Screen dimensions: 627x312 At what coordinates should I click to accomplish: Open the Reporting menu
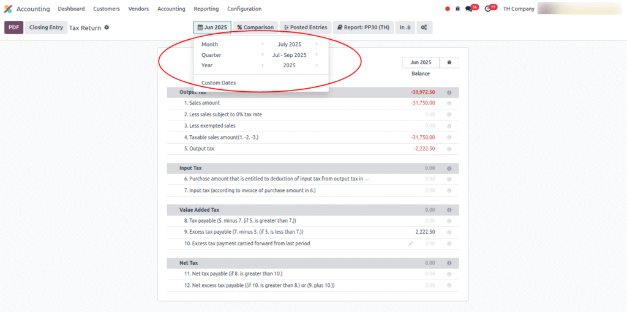point(206,9)
